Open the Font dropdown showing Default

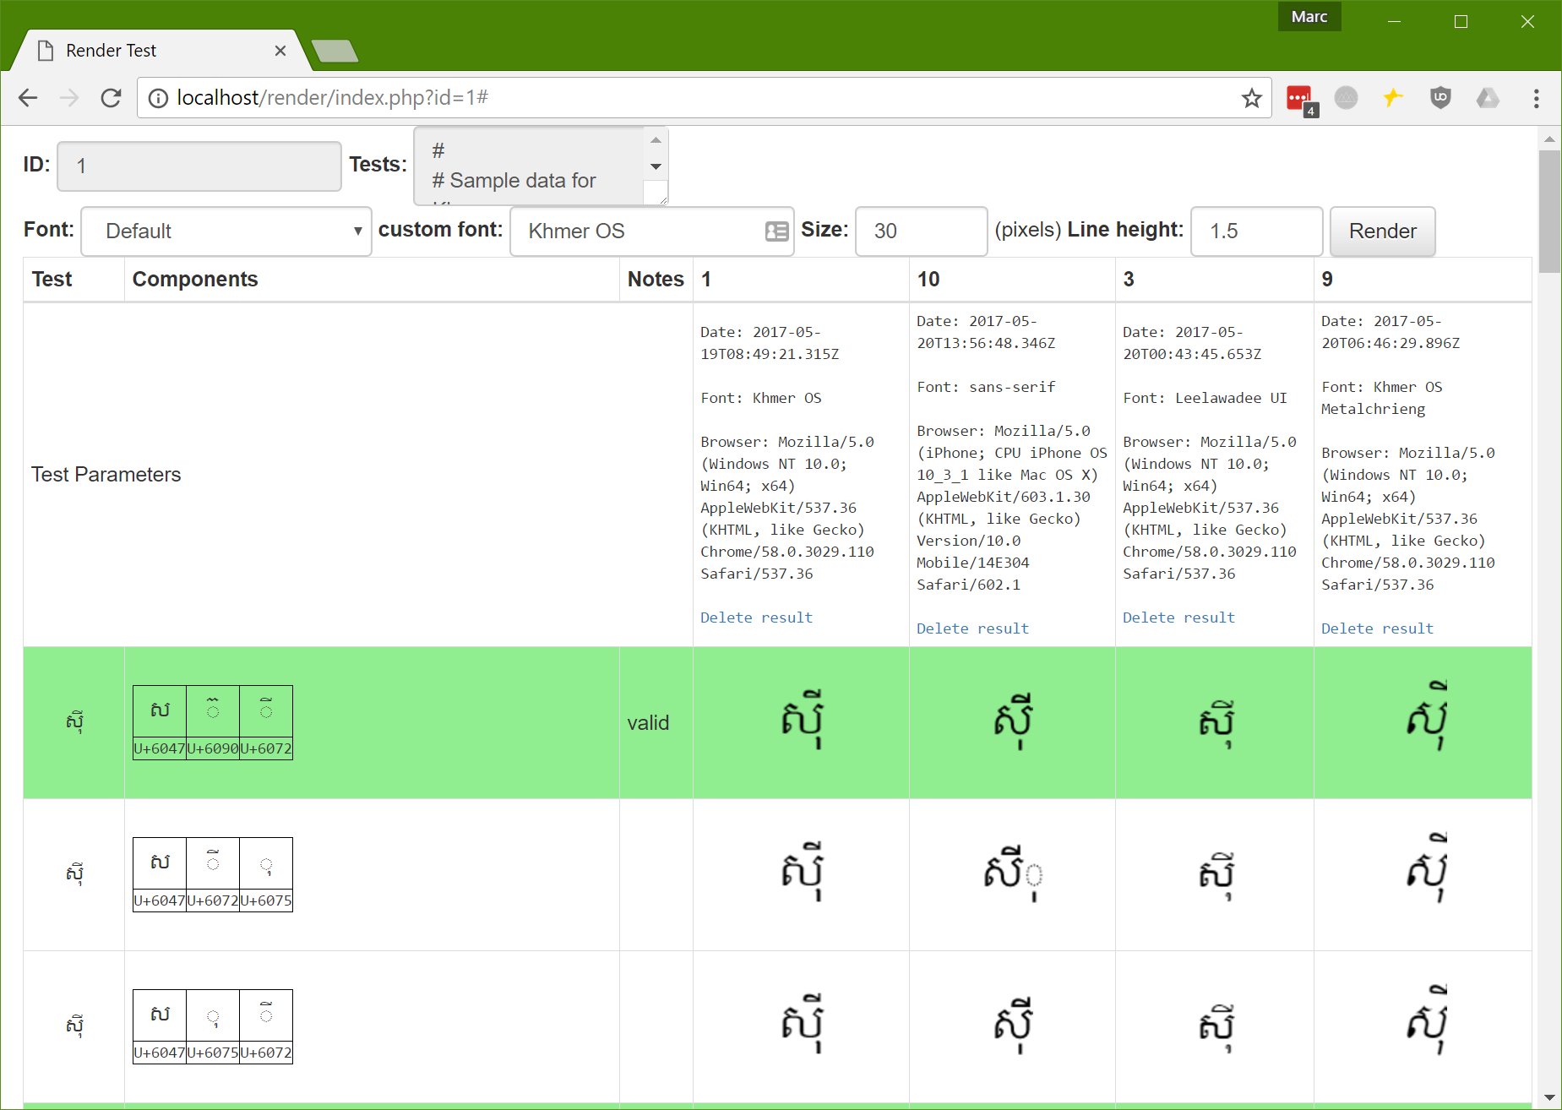coord(226,231)
